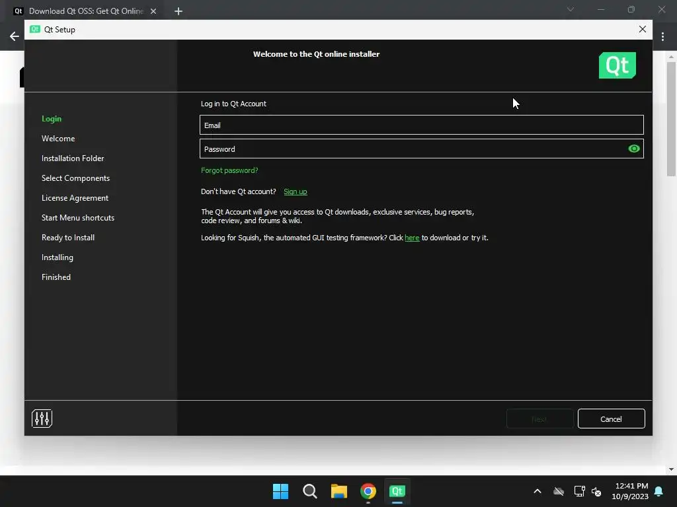Open network status tray icon
Screen dimensions: 677x507
pos(579,491)
